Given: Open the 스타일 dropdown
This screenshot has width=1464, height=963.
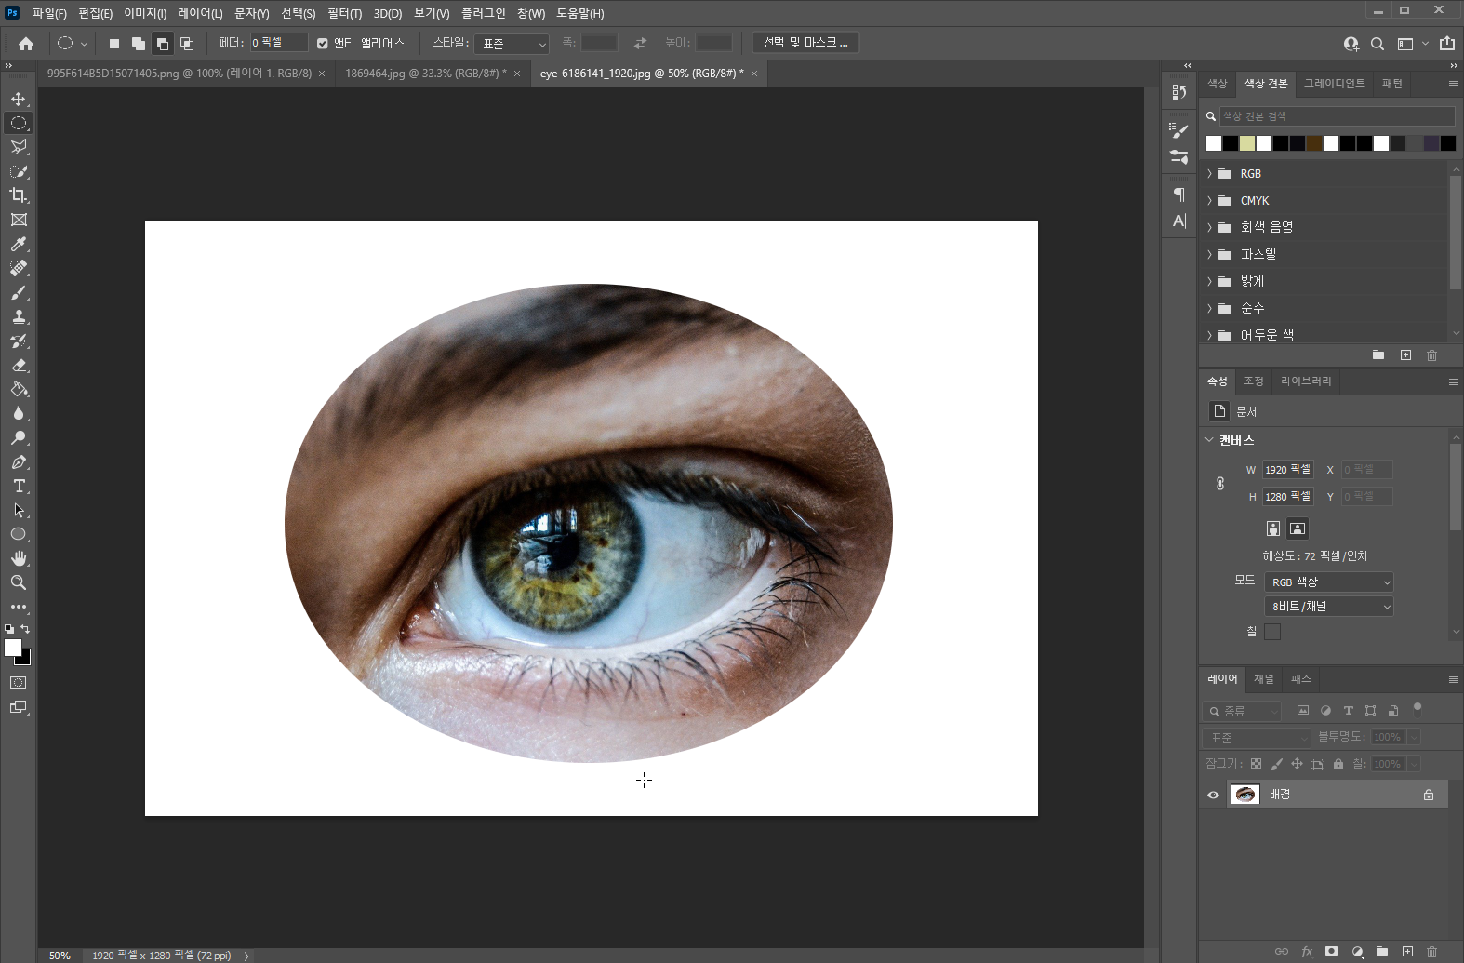Looking at the screenshot, I should 512,44.
